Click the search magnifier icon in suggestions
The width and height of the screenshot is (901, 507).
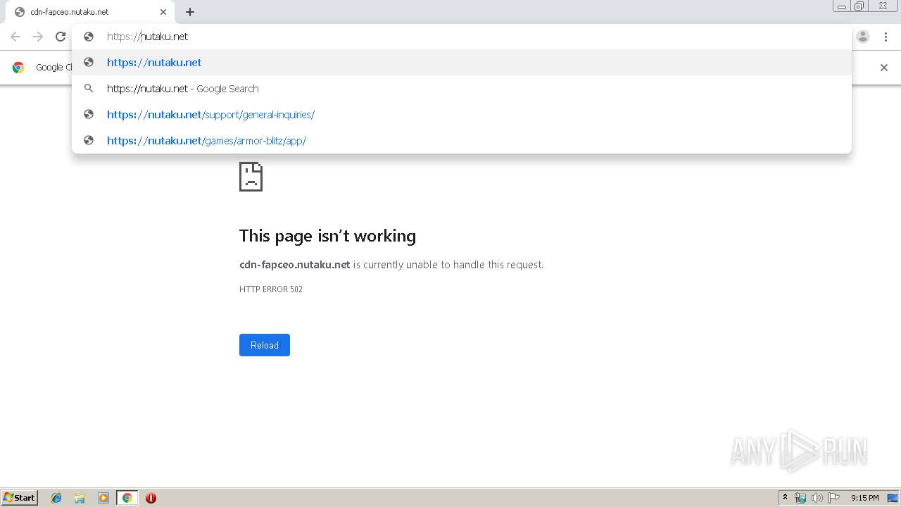(x=89, y=89)
